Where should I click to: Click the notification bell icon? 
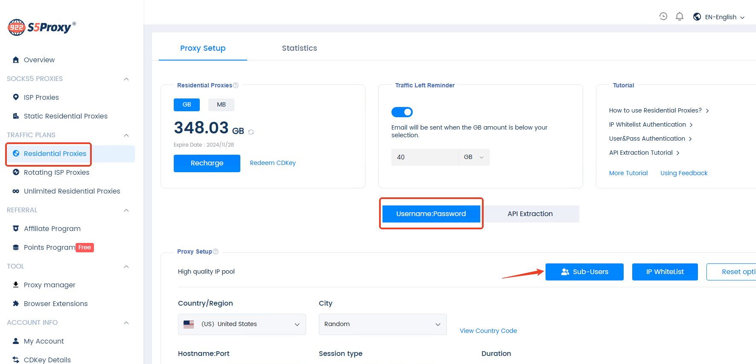(679, 17)
